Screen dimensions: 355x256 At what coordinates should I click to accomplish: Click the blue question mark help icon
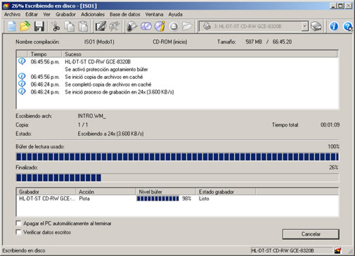pos(348,26)
